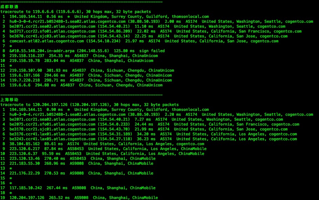Click AS9808 in the 221.183.55.30 row
The width and height of the screenshot is (319, 200).
coord(77,163)
